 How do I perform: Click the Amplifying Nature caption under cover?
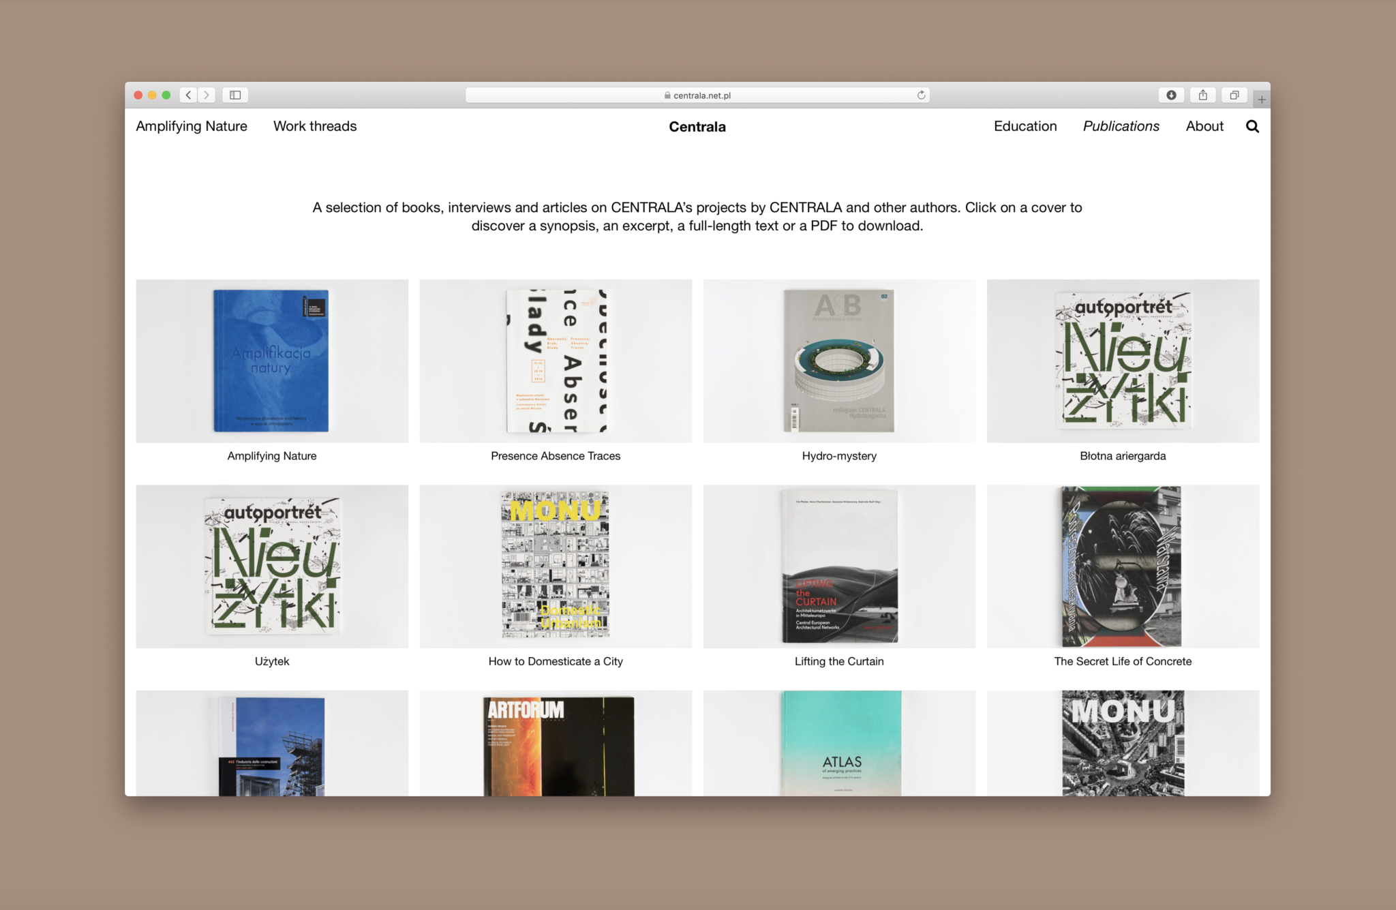click(x=272, y=456)
